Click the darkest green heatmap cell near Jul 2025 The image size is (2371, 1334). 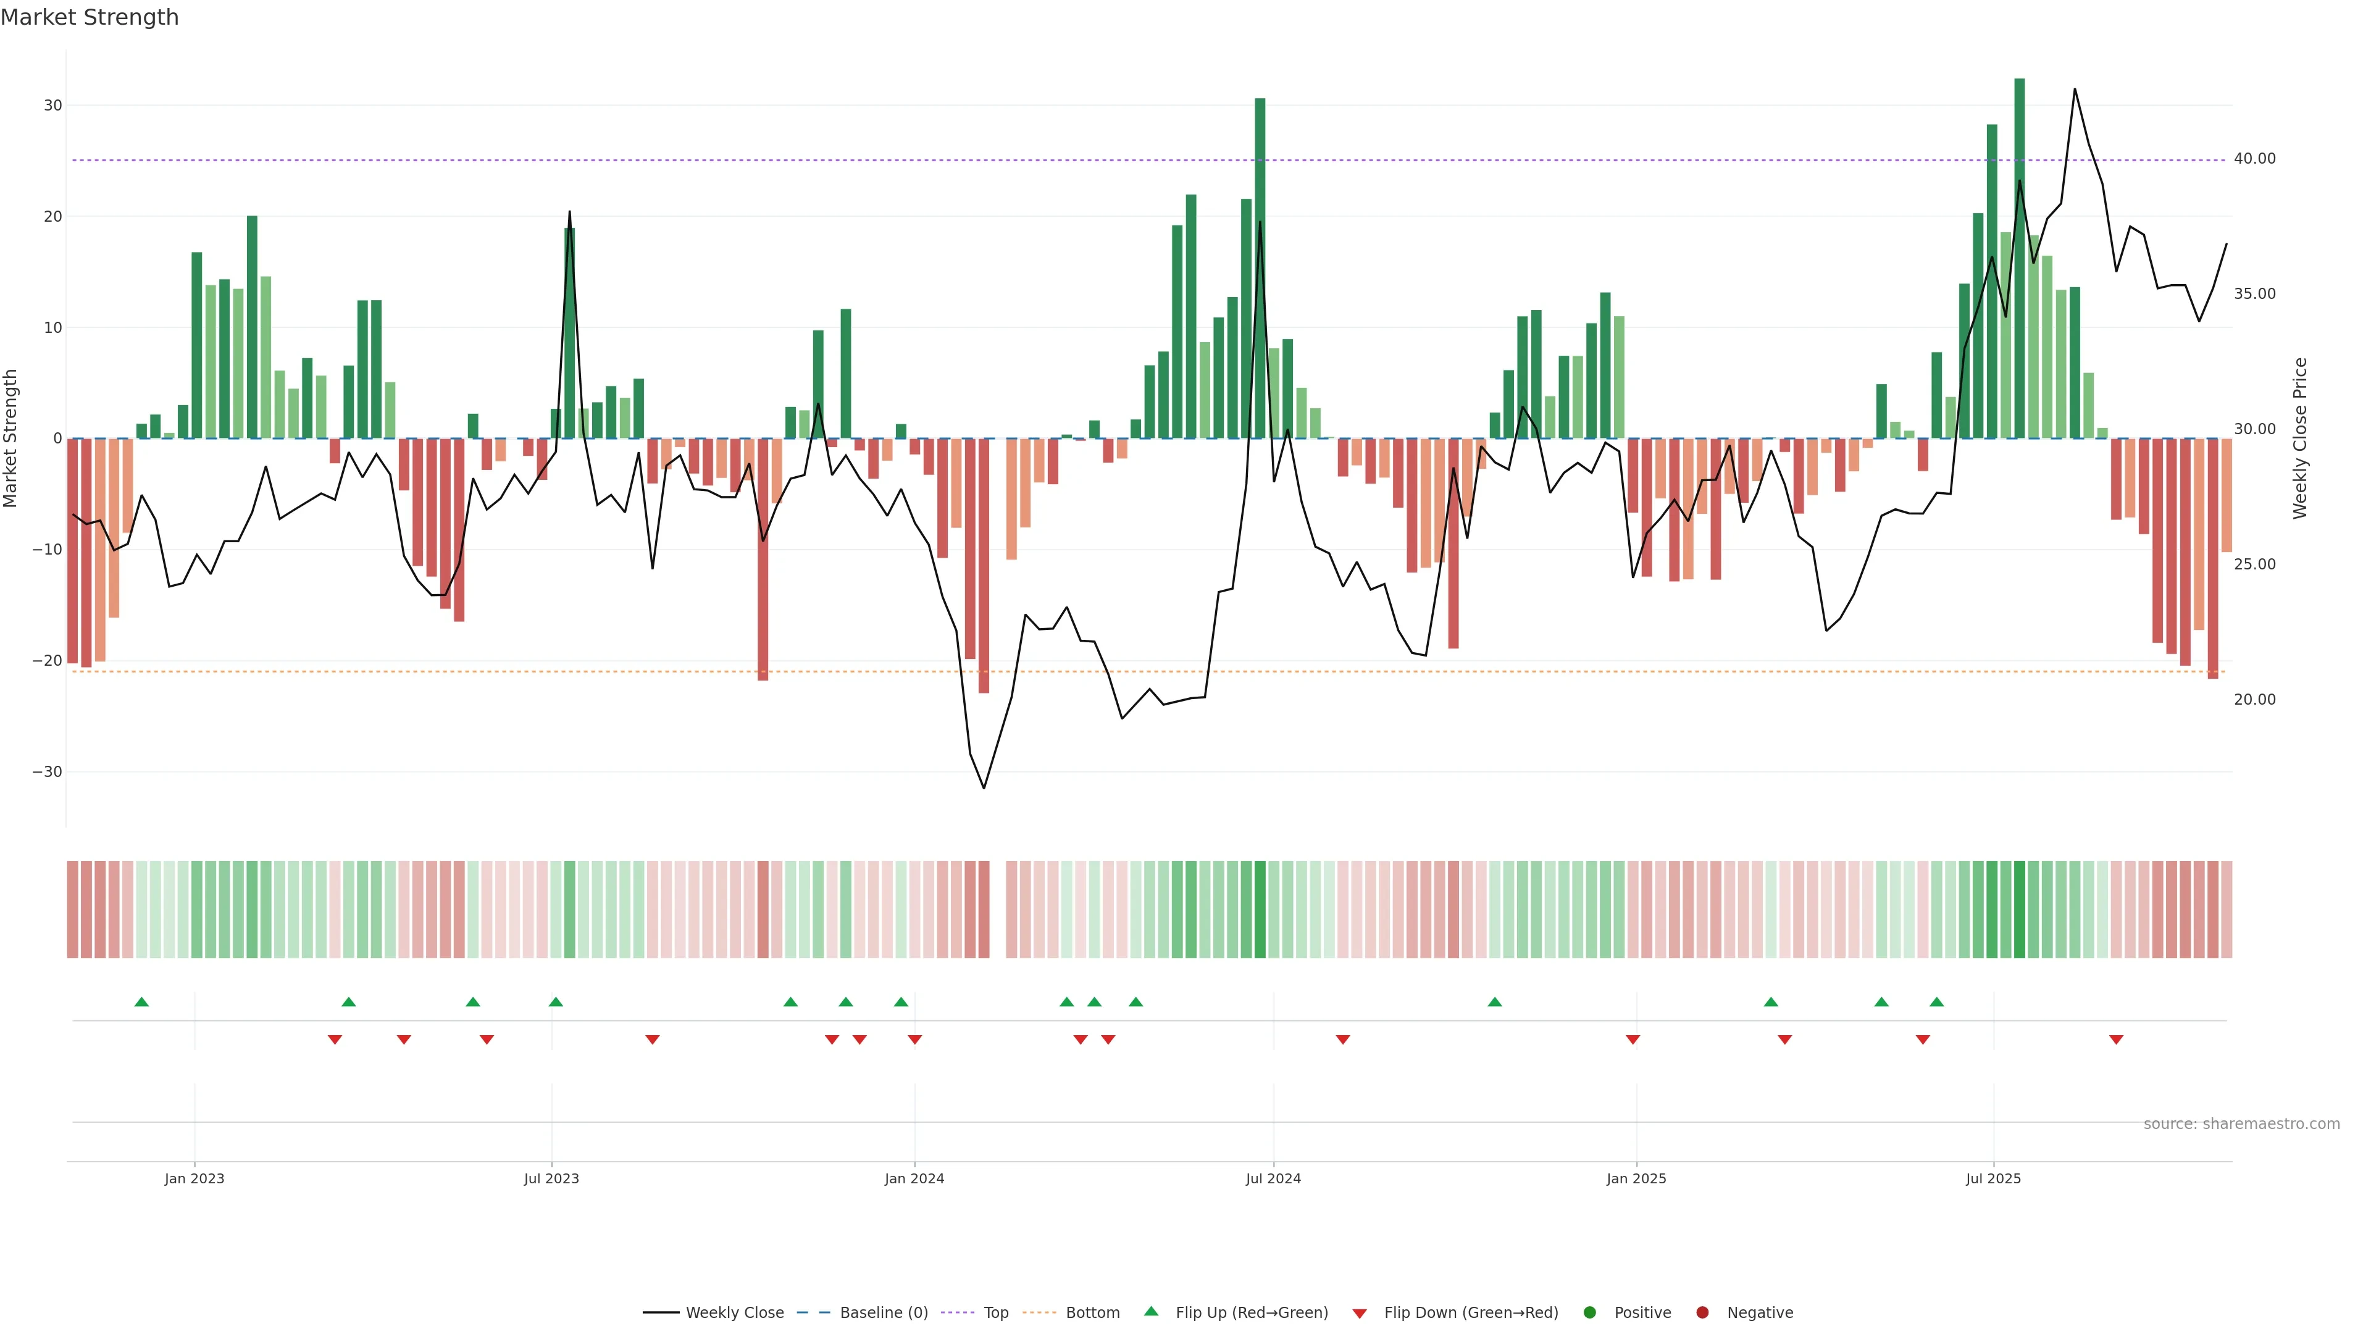pyautogui.click(x=2020, y=910)
